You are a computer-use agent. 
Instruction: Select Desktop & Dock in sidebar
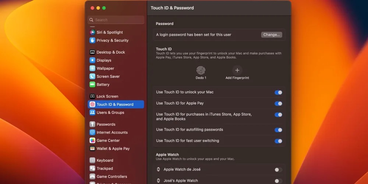click(x=110, y=52)
